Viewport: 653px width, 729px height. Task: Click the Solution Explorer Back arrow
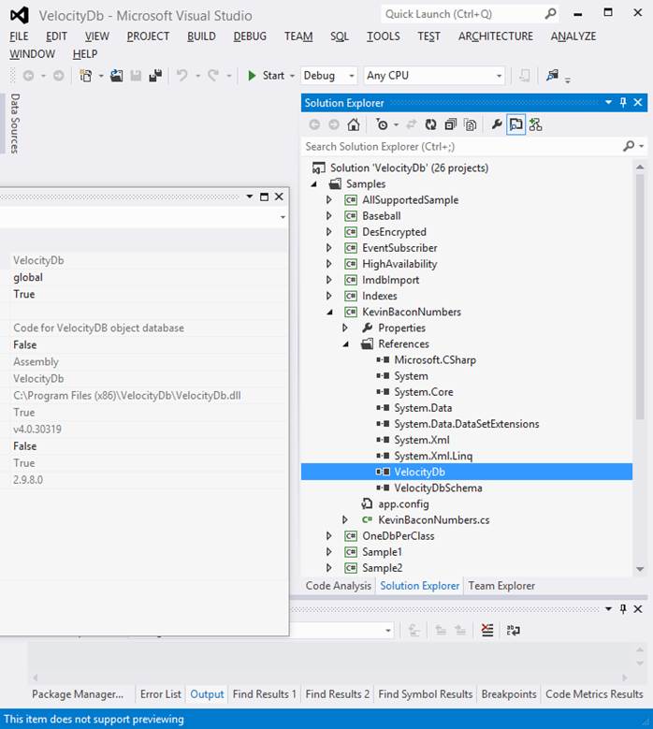click(x=314, y=124)
